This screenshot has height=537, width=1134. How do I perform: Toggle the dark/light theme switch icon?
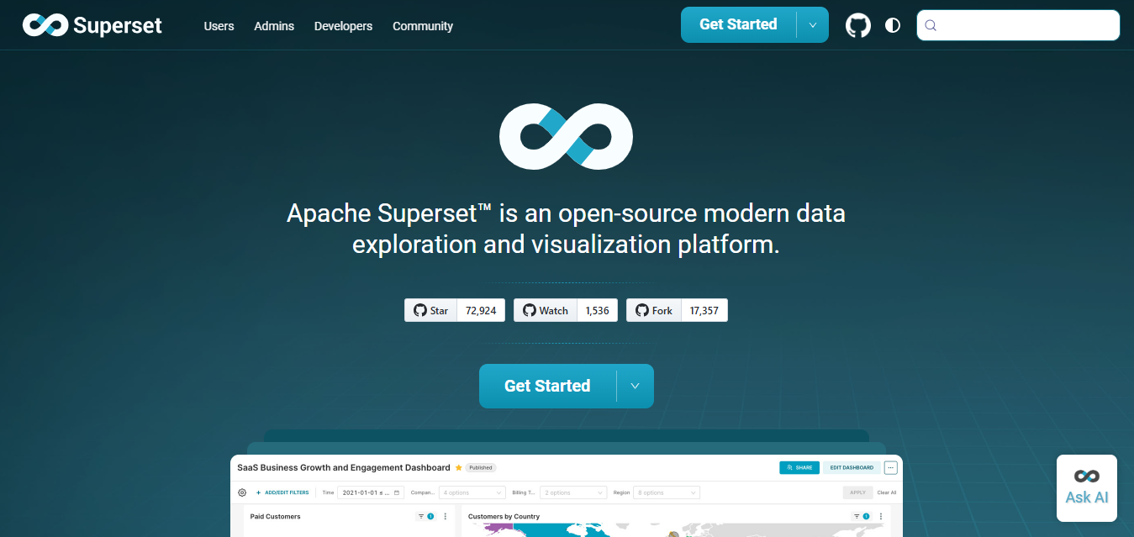(893, 25)
